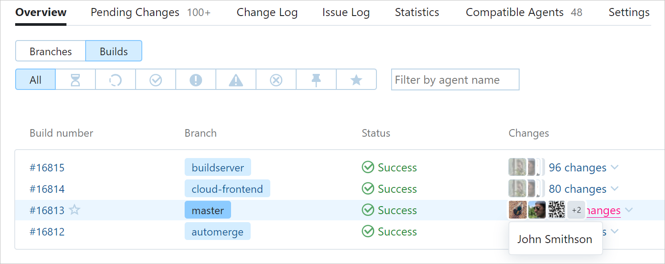Filter builds by the success checkmark icon
Screen dimensions: 665x264
[156, 80]
